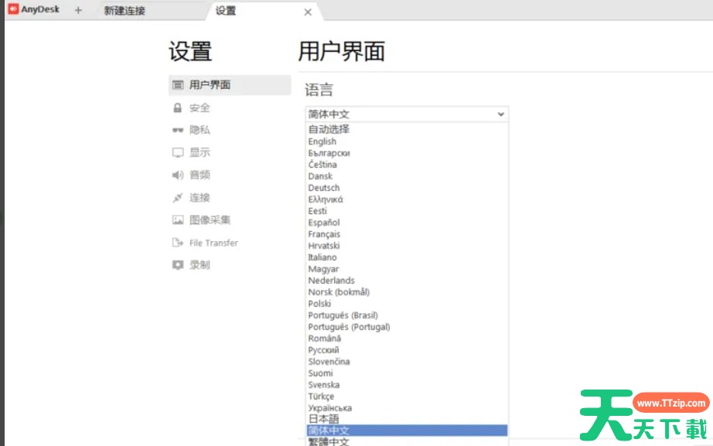Open the 隐私 settings page
The width and height of the screenshot is (713, 446).
click(200, 130)
